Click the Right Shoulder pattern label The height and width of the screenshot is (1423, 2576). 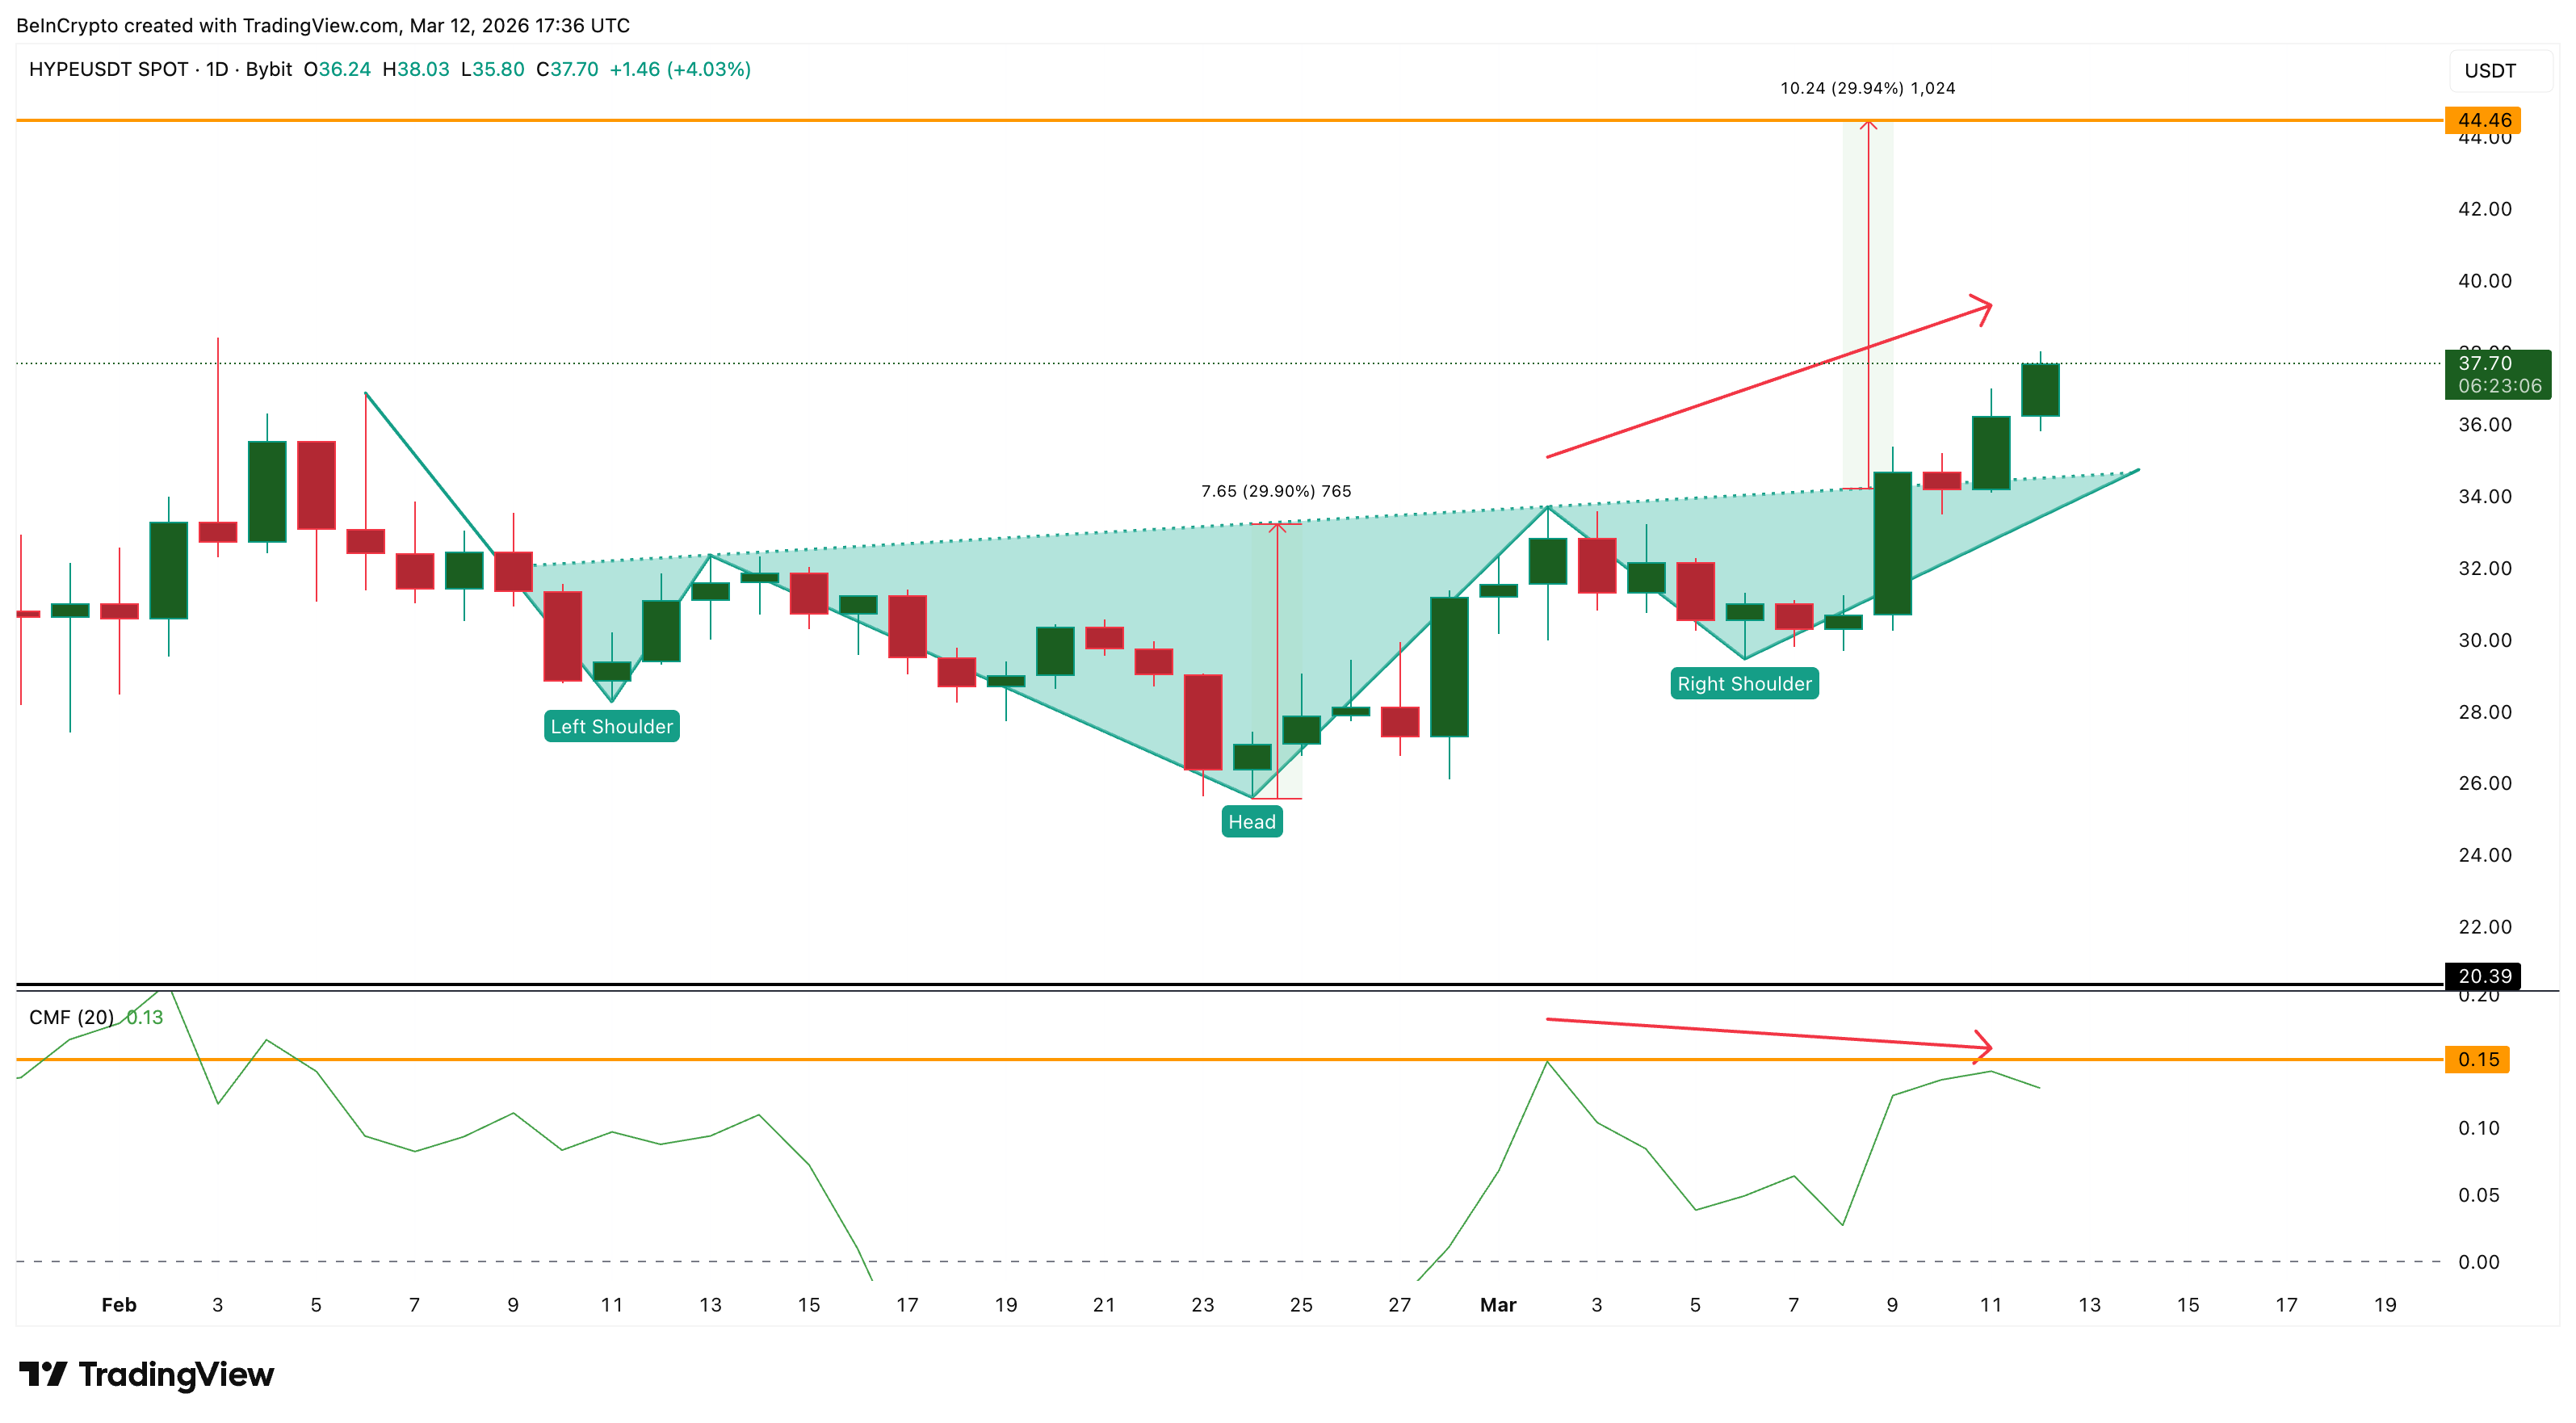(1744, 684)
